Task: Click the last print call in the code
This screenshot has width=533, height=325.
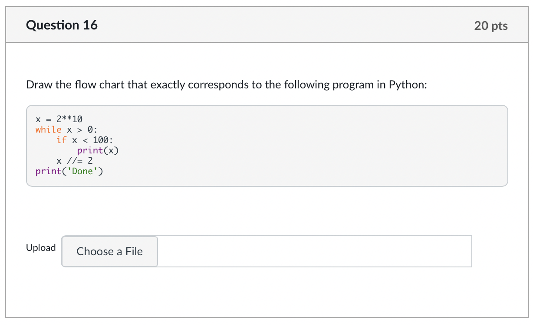Action: (x=49, y=171)
